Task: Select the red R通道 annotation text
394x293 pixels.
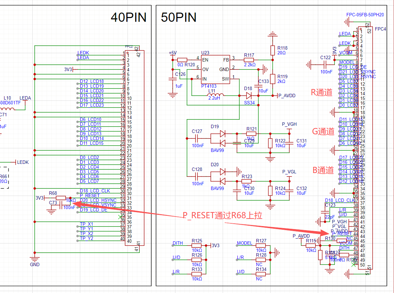Action: (x=321, y=92)
